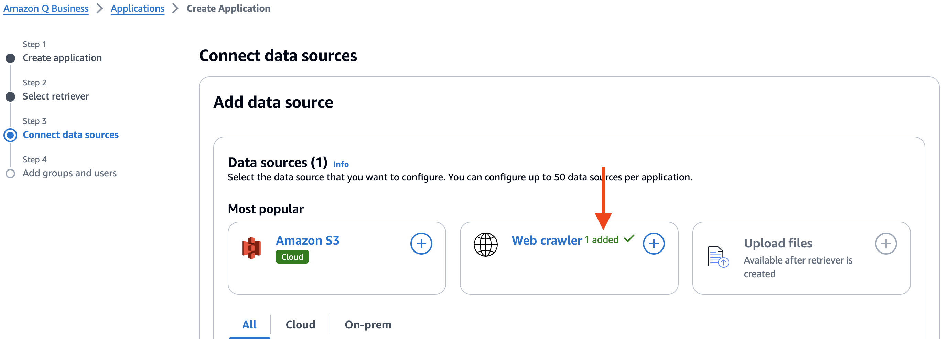Switch to the On-prem tab
948x339 pixels.
367,324
